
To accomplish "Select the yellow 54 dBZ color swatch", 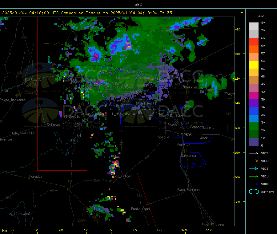I will 254,65.
